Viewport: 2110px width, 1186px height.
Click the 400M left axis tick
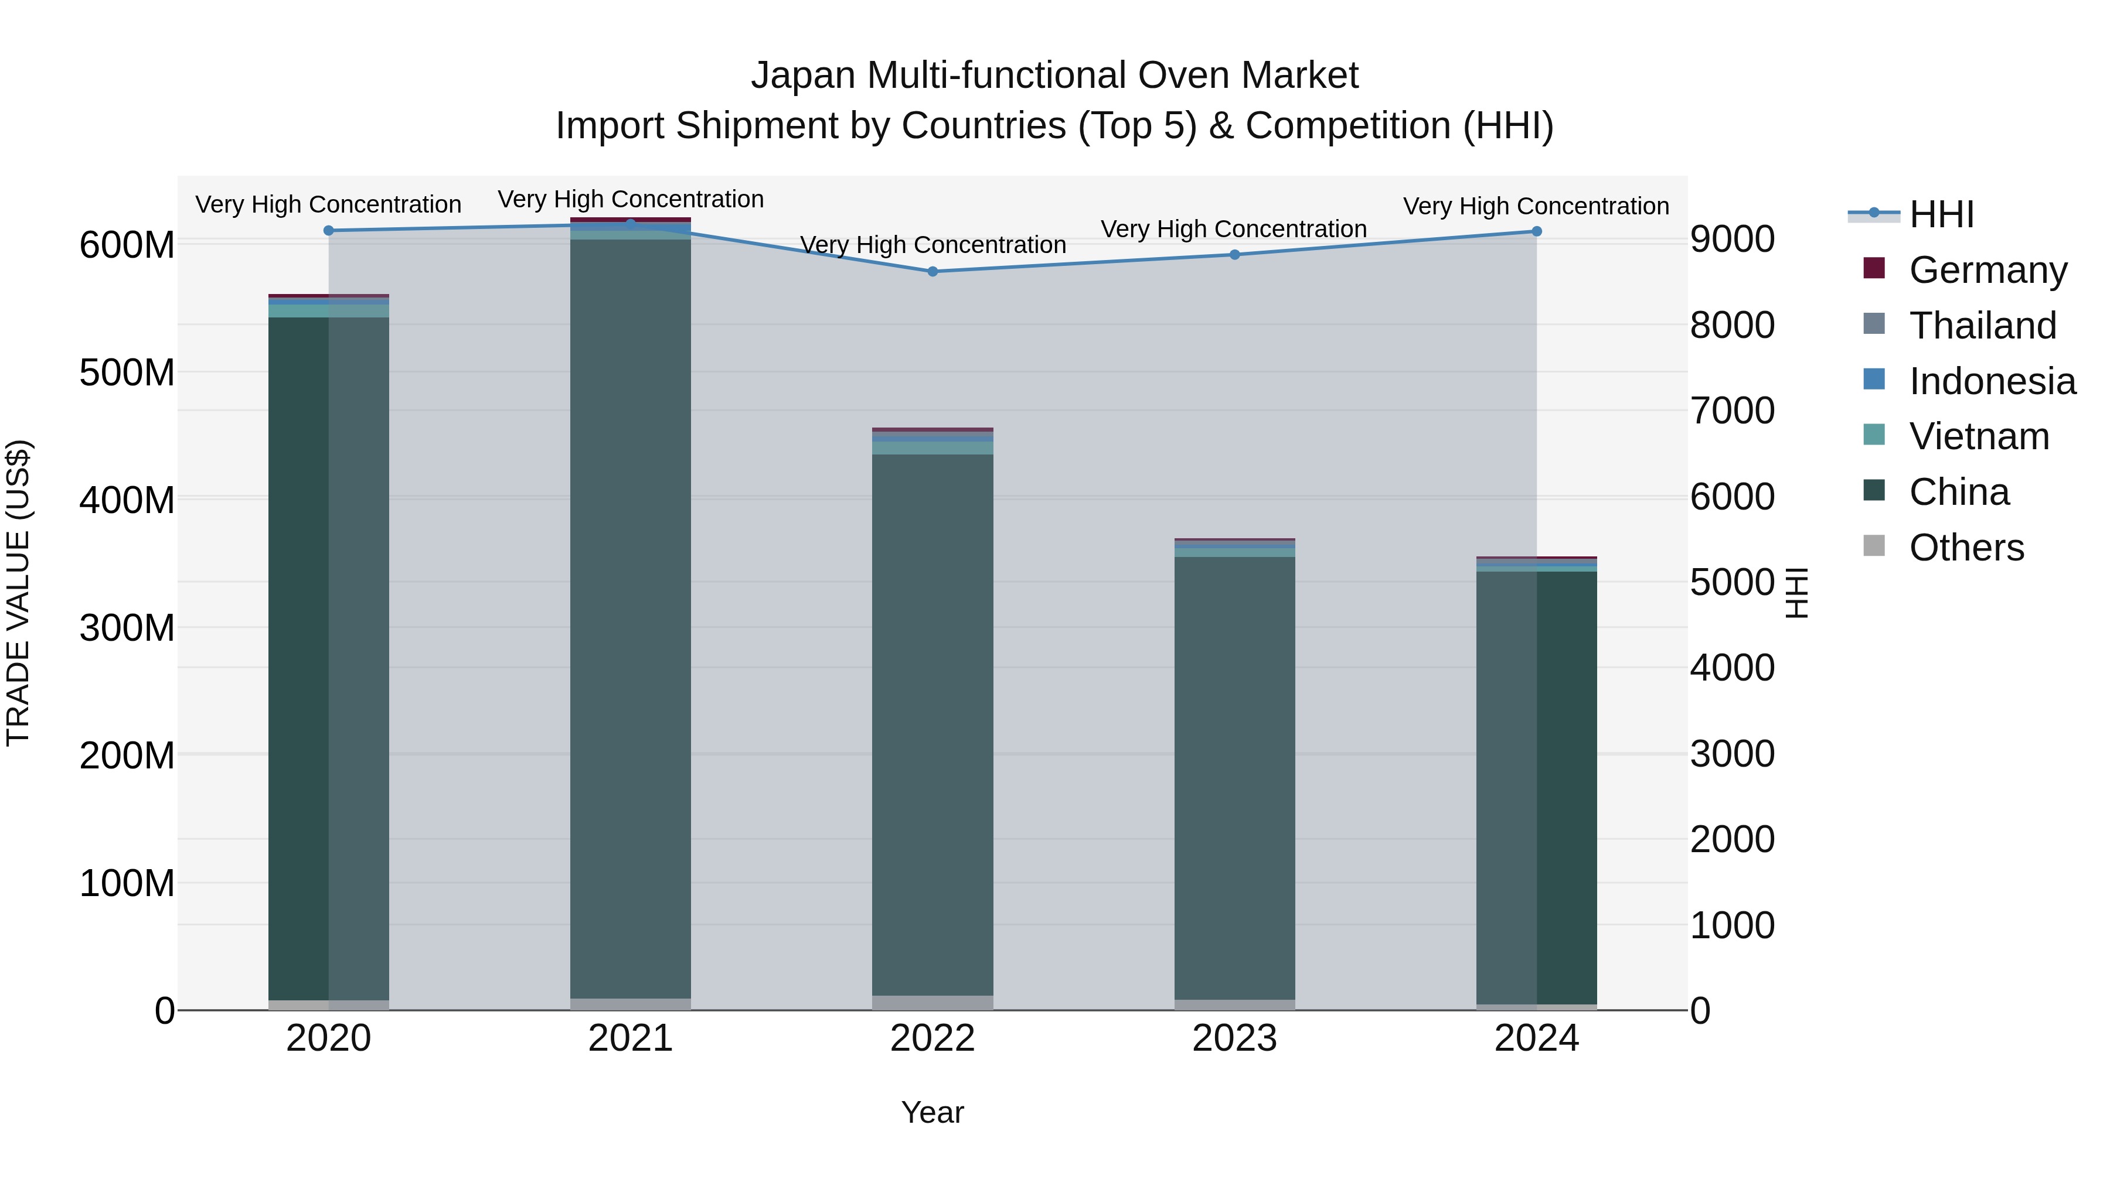click(127, 500)
